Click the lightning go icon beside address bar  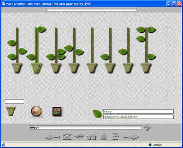coord(147,128)
